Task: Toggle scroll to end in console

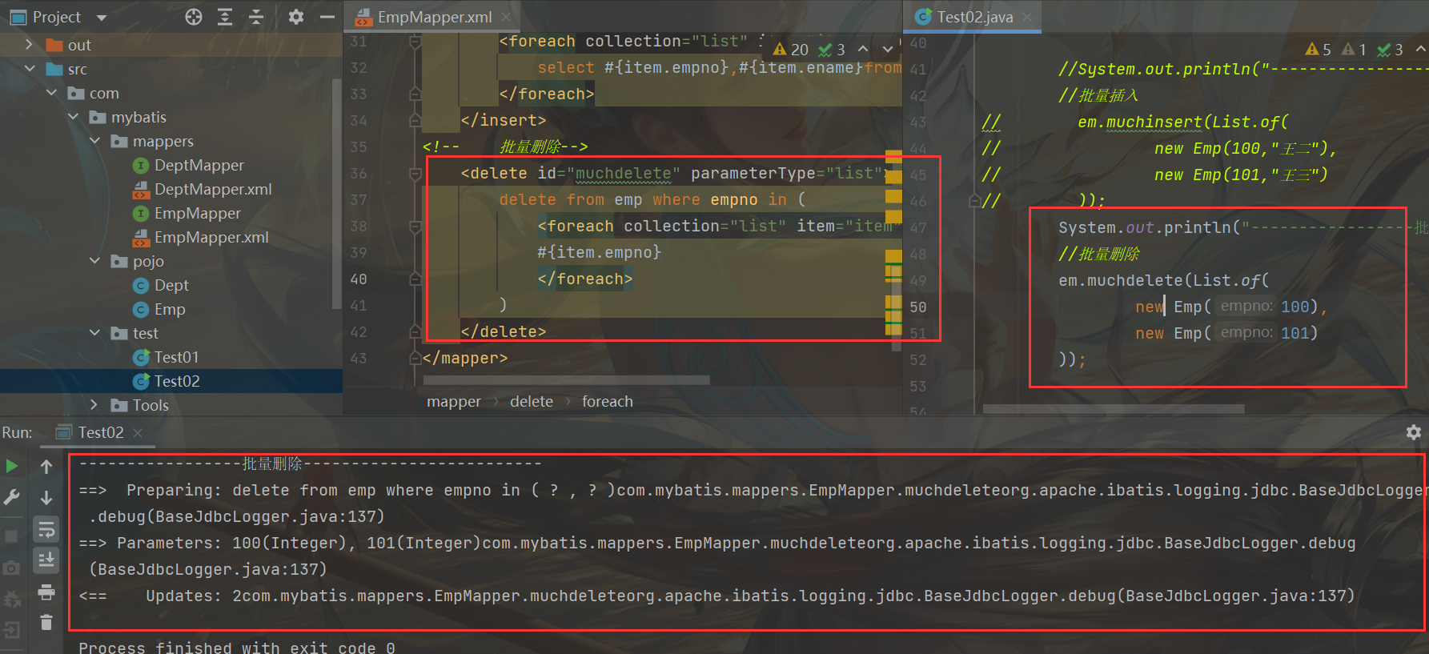Action: click(x=46, y=560)
